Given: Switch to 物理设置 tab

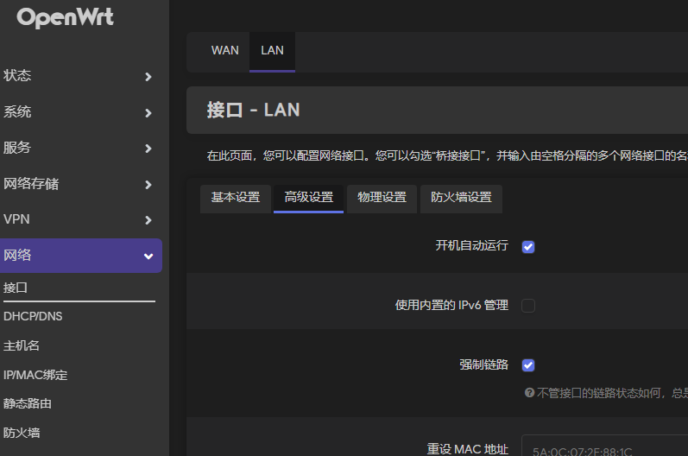Looking at the screenshot, I should pyautogui.click(x=382, y=199).
